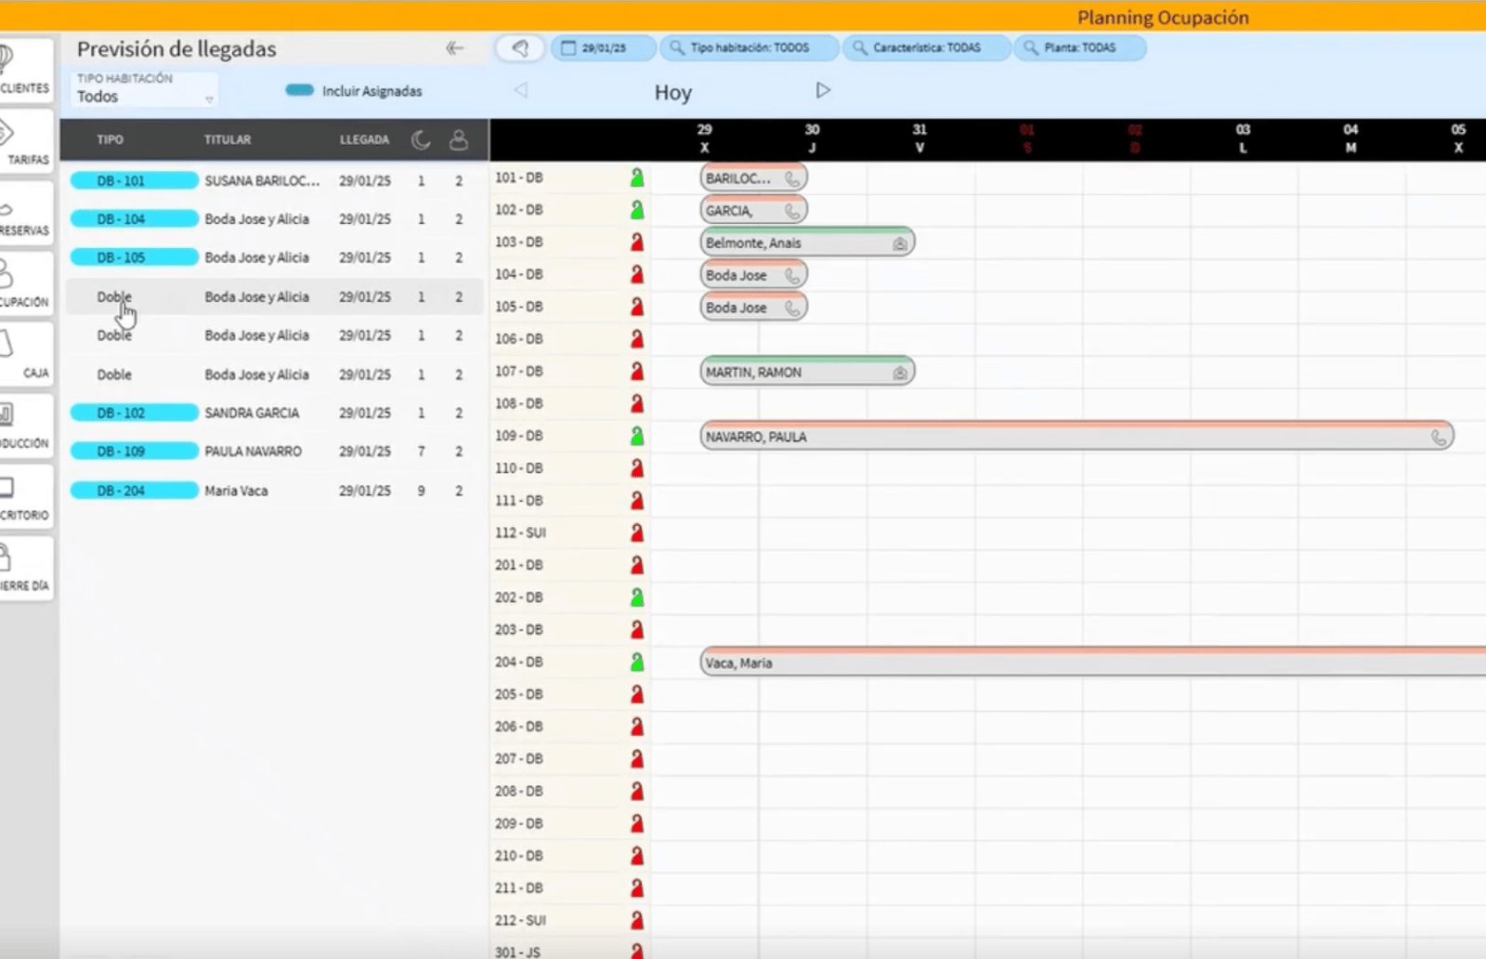This screenshot has width=1486, height=959.
Task: Select the 03 L day column header
Action: pos(1243,138)
